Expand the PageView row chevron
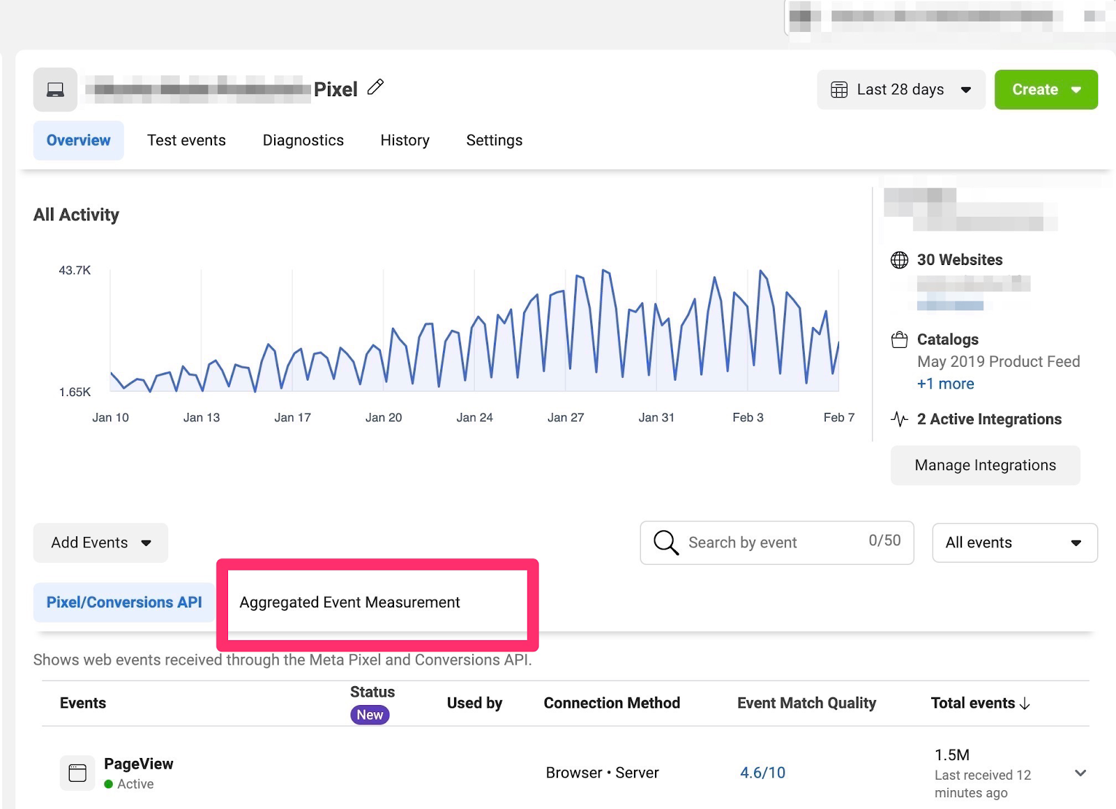 1080,773
